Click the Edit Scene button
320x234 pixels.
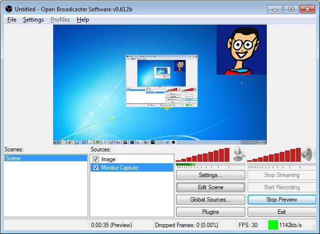coord(211,187)
